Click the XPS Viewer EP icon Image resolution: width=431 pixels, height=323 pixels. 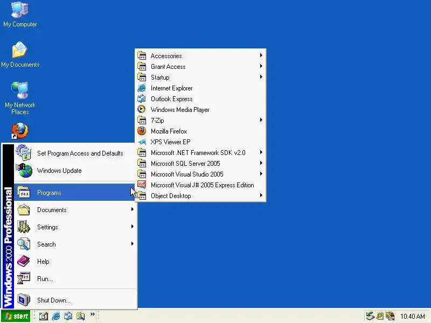(x=142, y=142)
